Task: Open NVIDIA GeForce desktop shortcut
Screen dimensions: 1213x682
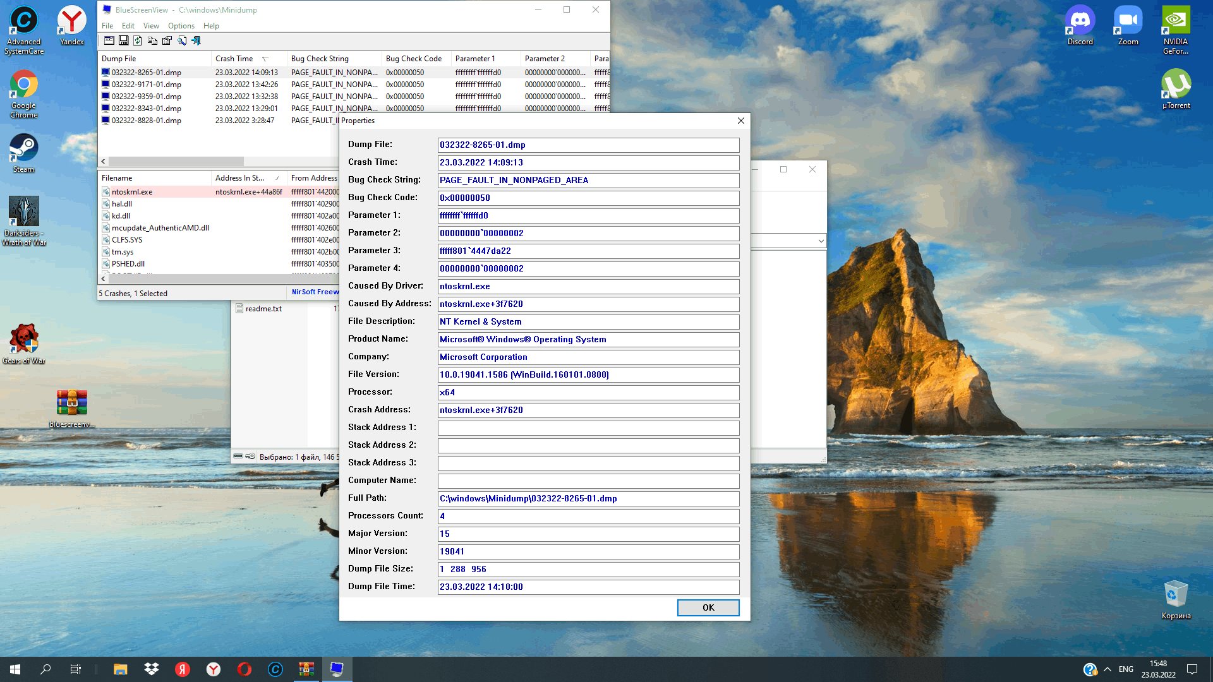Action: (x=1176, y=30)
